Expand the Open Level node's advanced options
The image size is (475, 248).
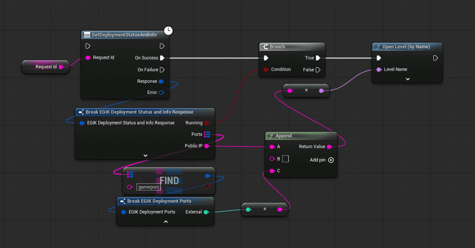(407, 79)
